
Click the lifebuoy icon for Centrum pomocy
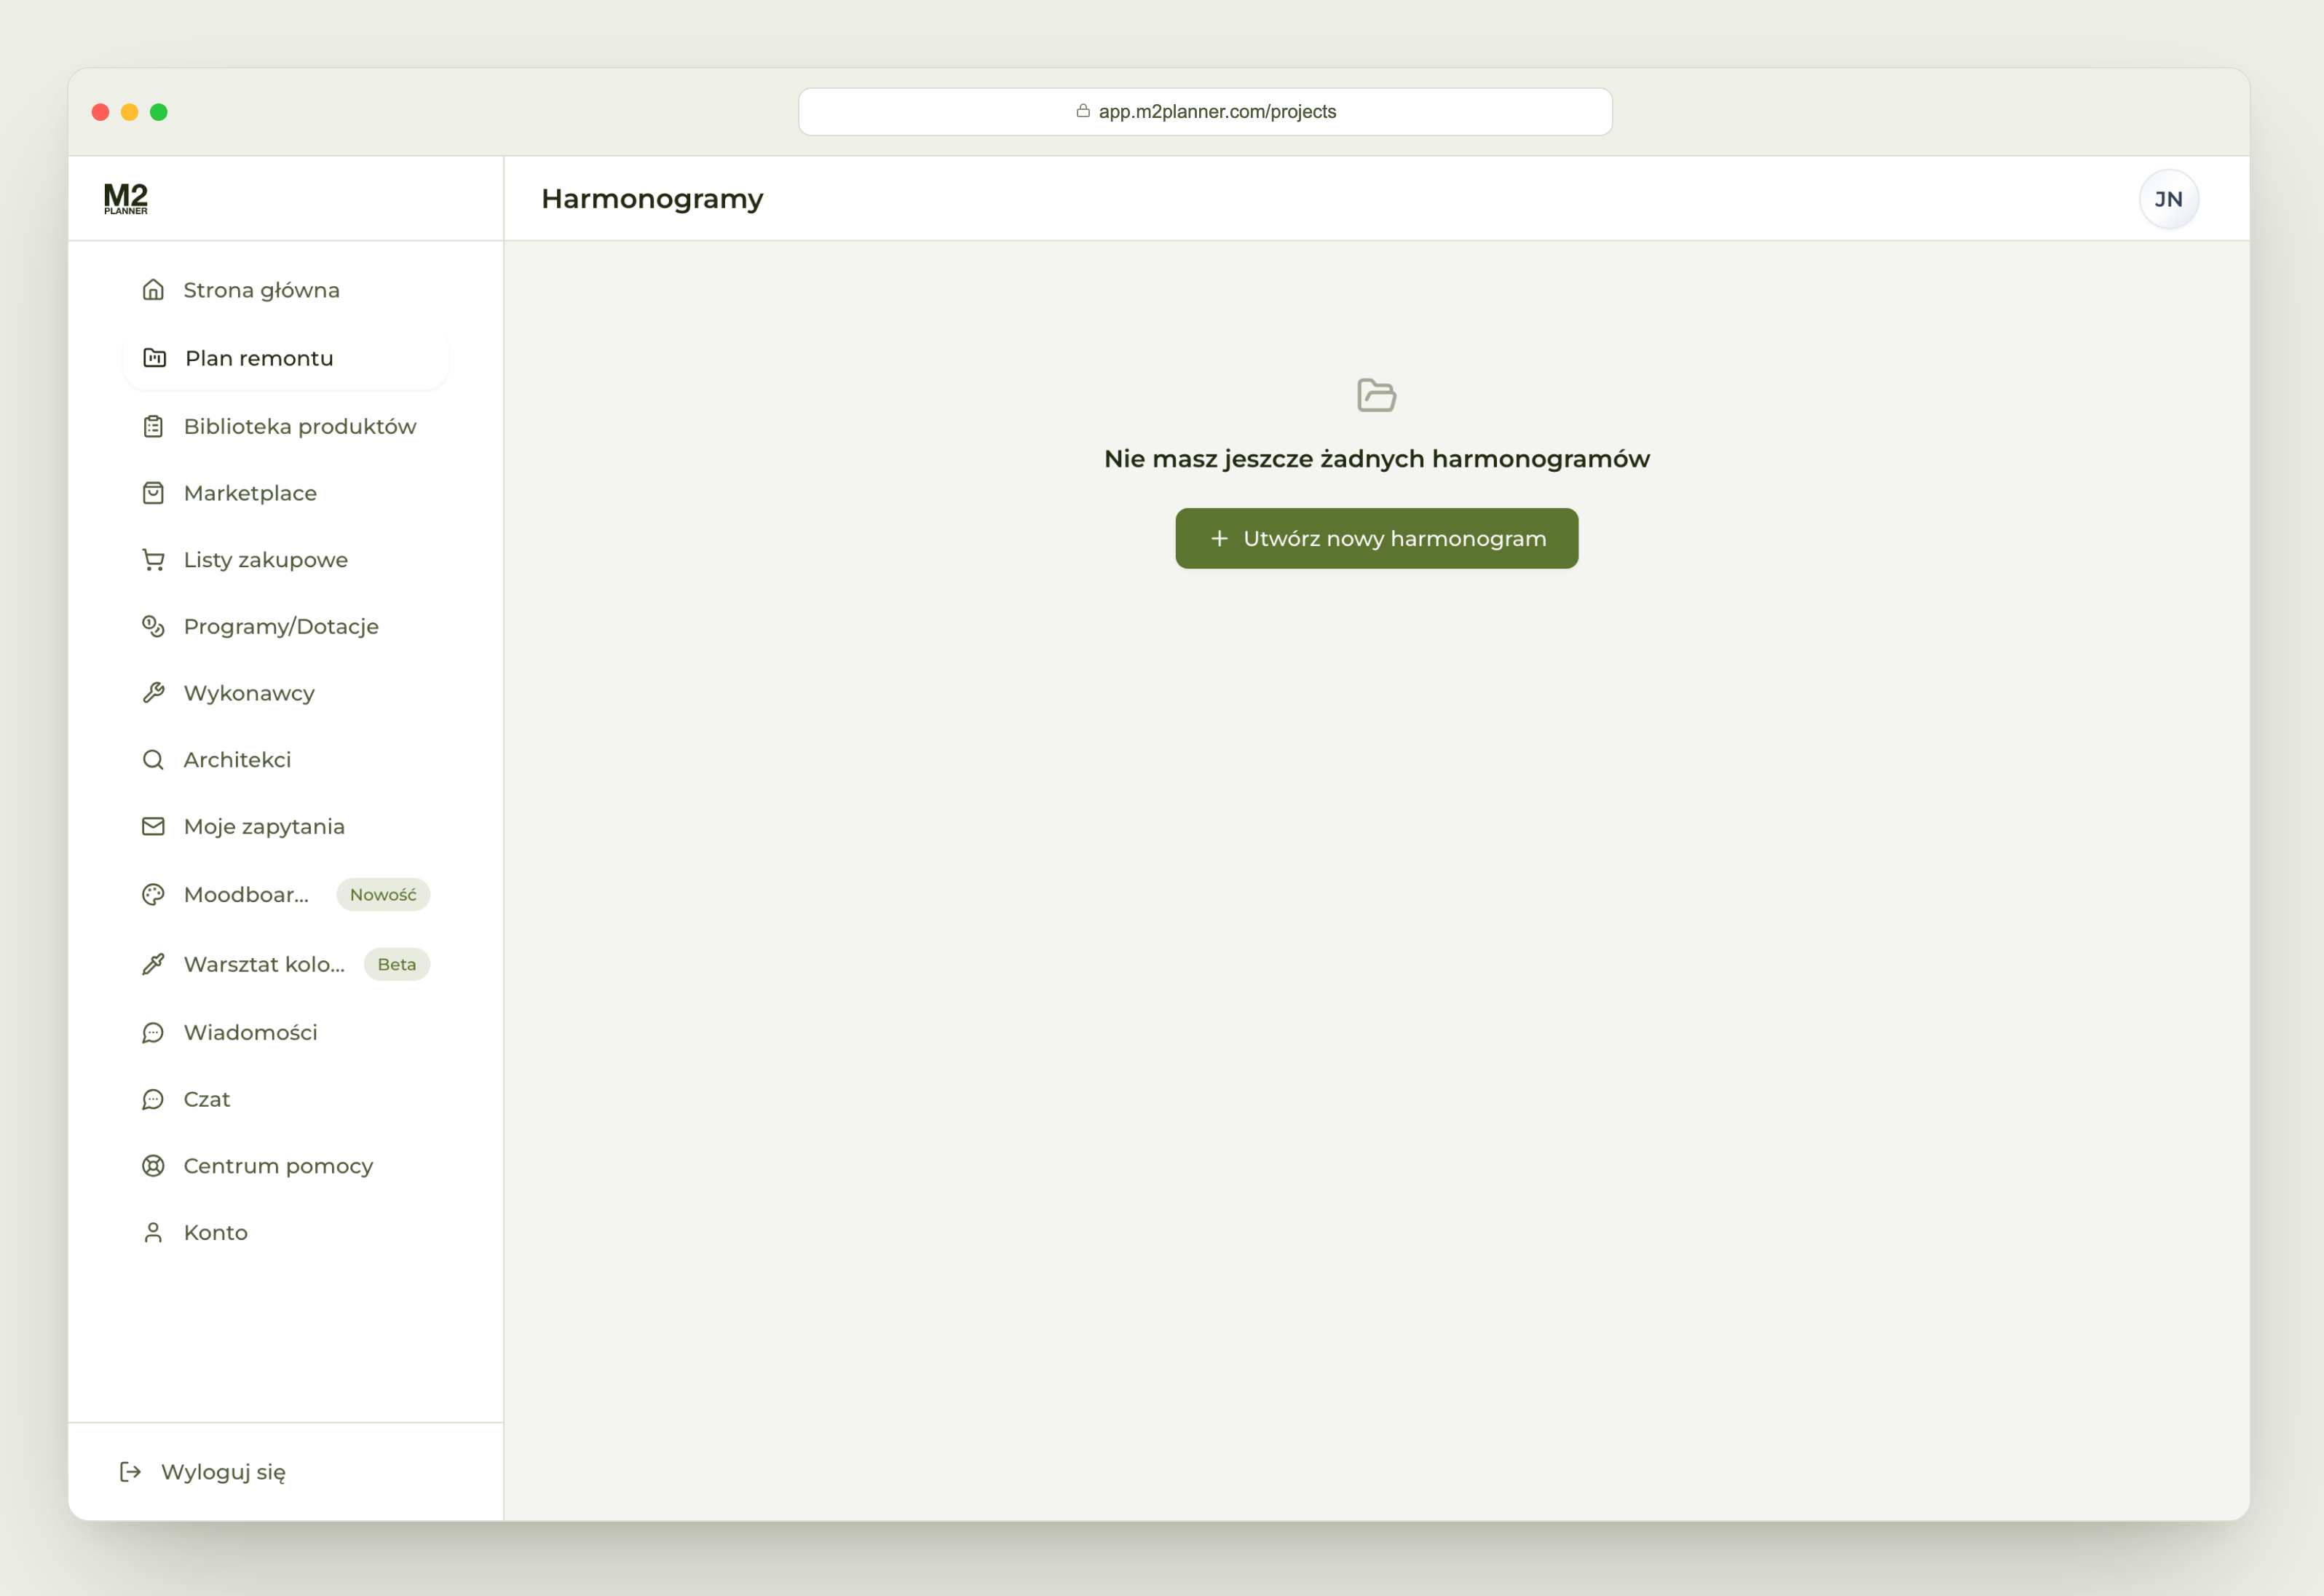click(x=153, y=1166)
